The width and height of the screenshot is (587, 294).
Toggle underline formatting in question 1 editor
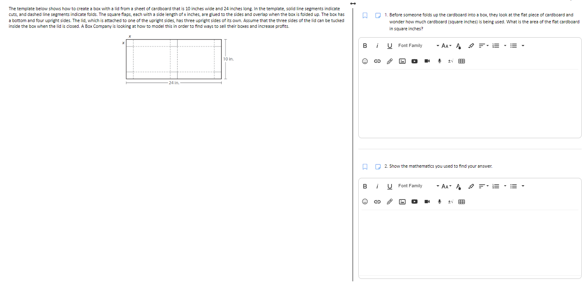tap(389, 45)
